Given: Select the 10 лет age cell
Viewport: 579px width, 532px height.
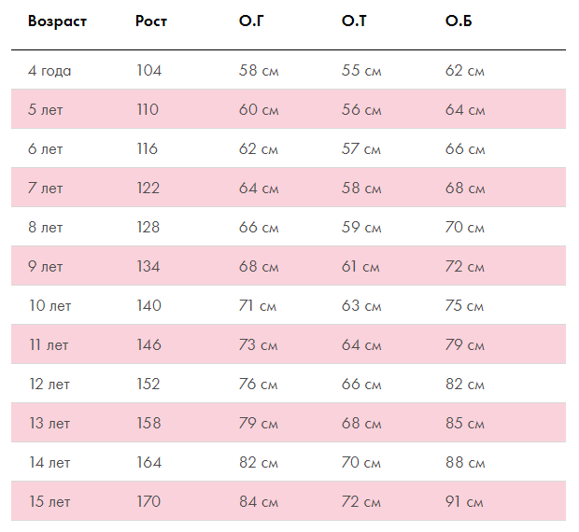Looking at the screenshot, I should click(x=49, y=306).
